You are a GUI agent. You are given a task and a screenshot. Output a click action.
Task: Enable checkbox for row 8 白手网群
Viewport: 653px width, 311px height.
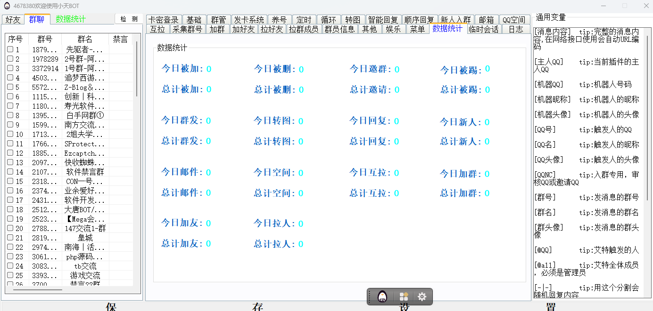[10, 115]
